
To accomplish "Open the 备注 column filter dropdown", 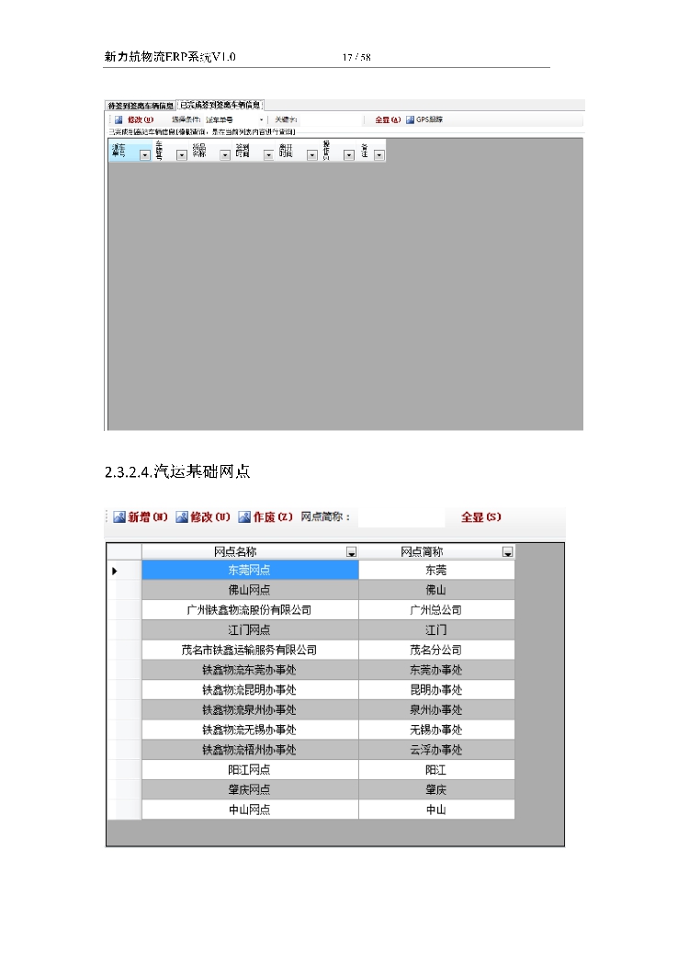I will 379,155.
